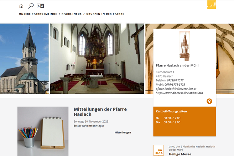Click the parish tower logo
This screenshot has height=156, width=234.
(x=184, y=46)
